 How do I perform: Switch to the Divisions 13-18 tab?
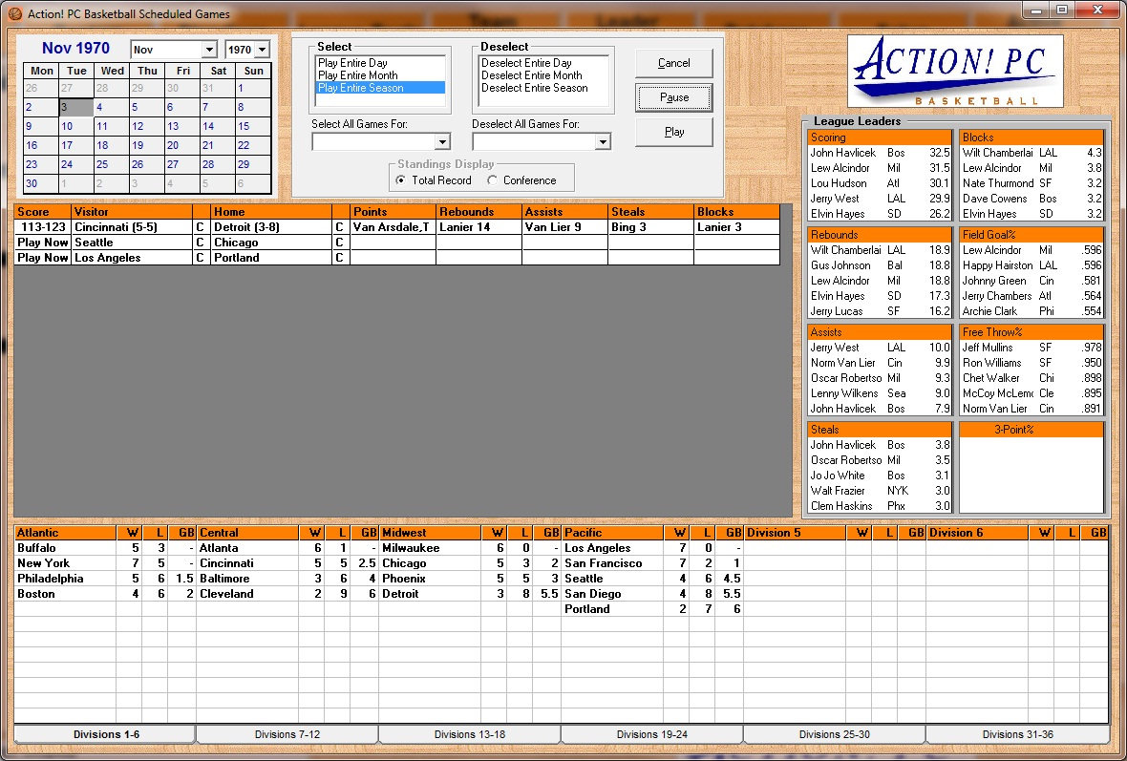coord(469,734)
